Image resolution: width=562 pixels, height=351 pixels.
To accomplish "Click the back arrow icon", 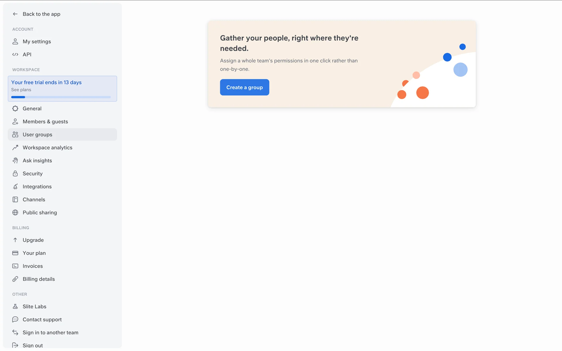I will click(15, 14).
